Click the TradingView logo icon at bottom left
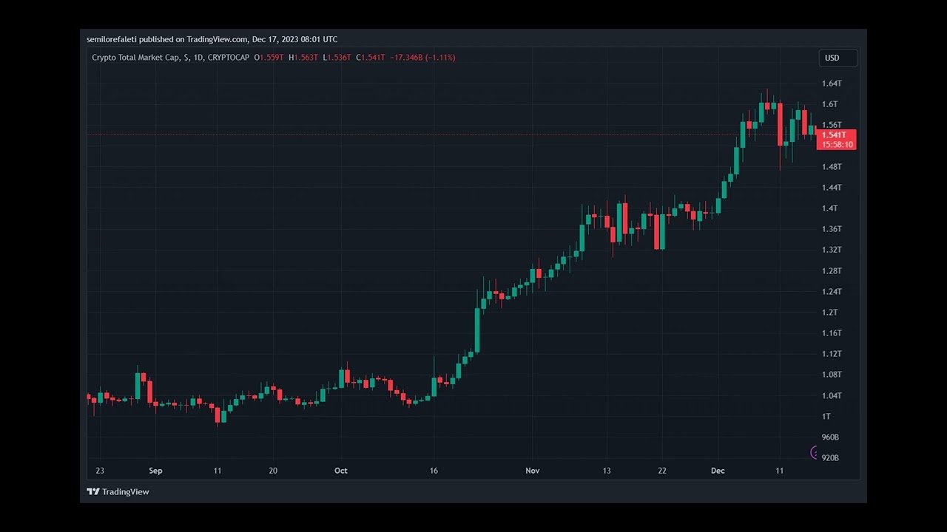This screenshot has width=947, height=532. 92,491
